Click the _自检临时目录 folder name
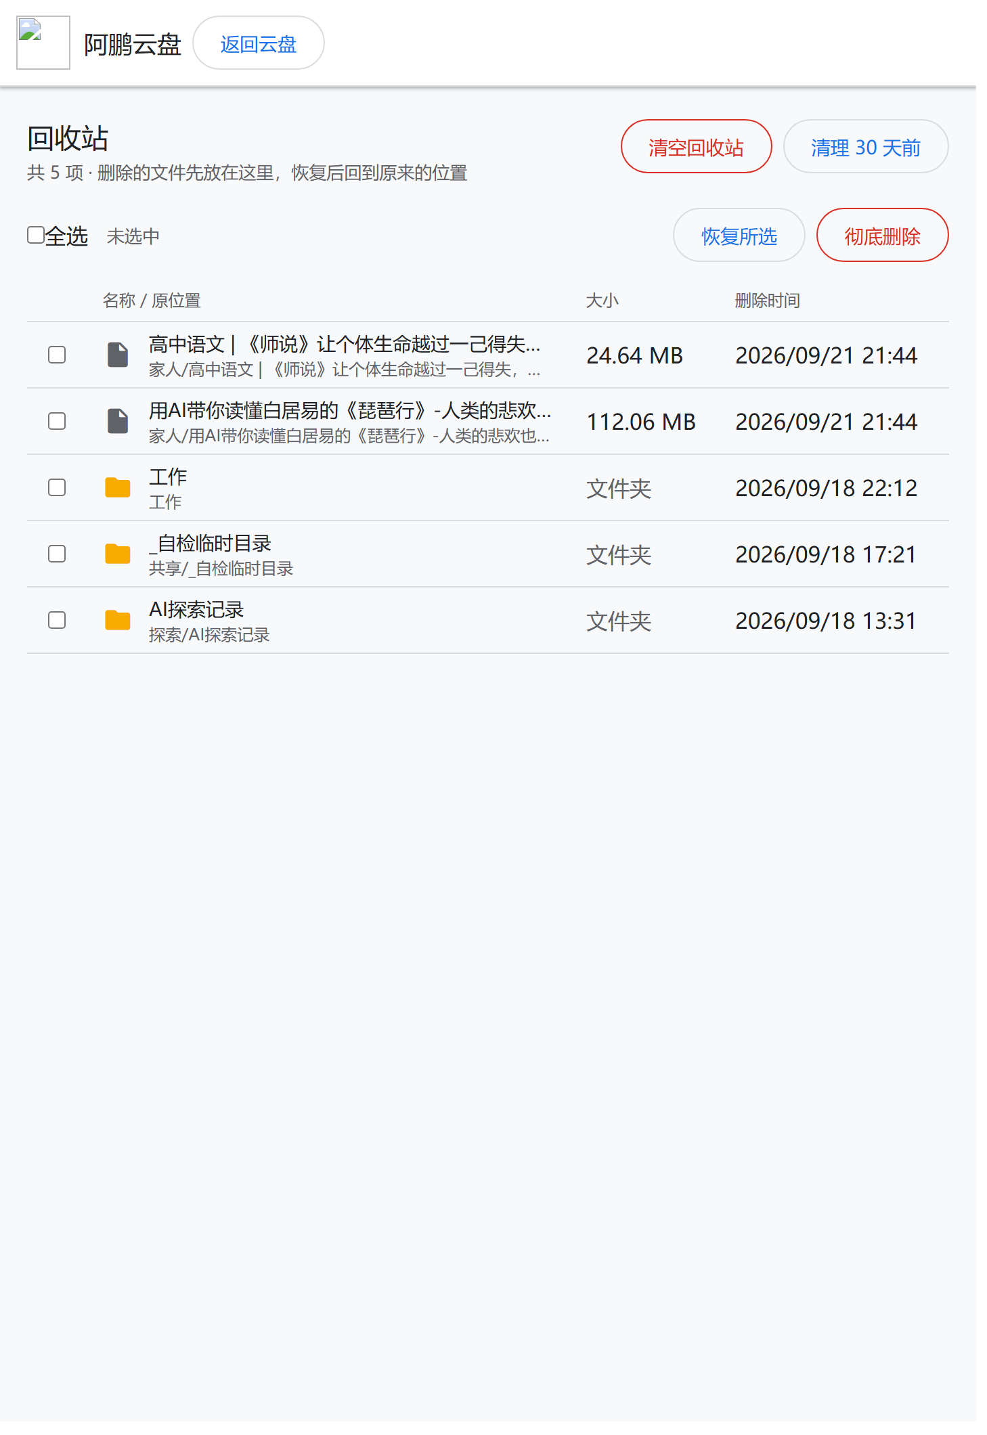 click(210, 543)
